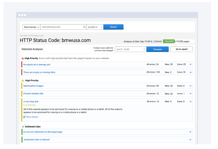Click New: 23 in Present doubles title row
The width and height of the screenshot is (218, 149).
pyautogui.click(x=169, y=94)
